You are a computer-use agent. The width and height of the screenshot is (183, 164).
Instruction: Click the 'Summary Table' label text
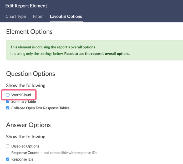(23, 102)
